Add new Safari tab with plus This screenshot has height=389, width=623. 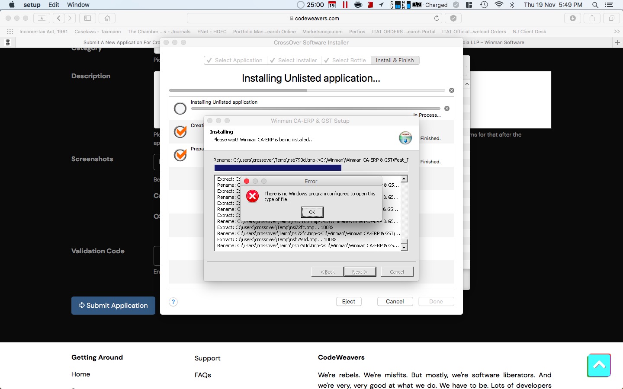tap(617, 42)
